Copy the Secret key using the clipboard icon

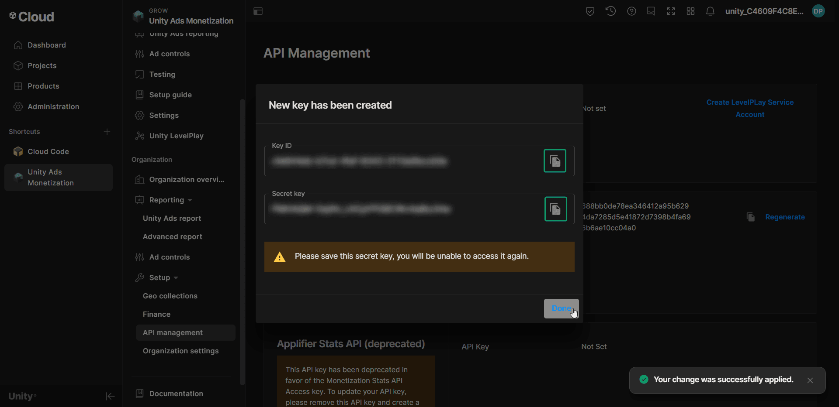click(x=555, y=209)
